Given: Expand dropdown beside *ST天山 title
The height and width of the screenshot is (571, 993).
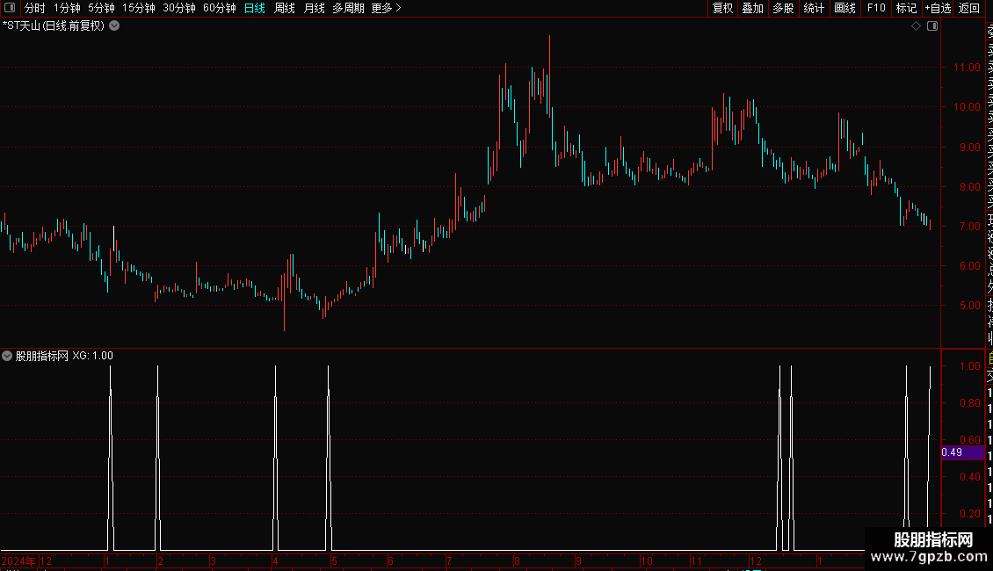Looking at the screenshot, I should 114,26.
